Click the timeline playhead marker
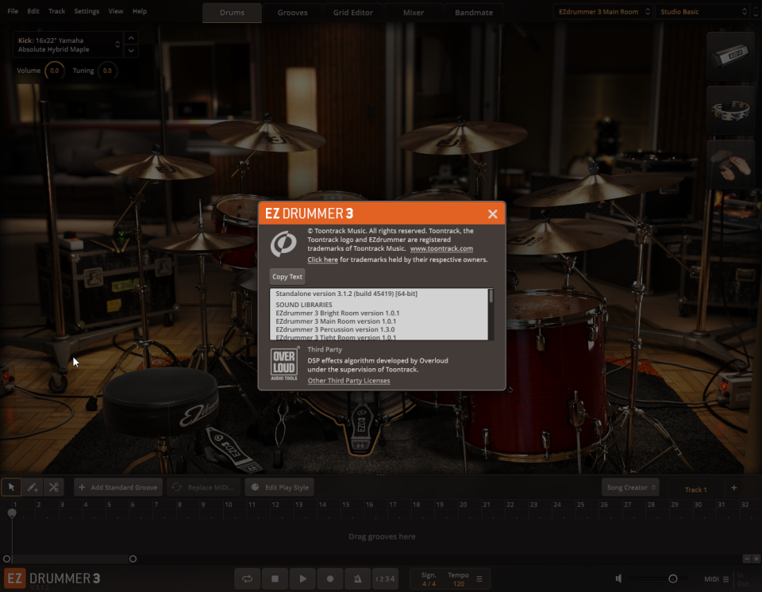 click(x=12, y=513)
